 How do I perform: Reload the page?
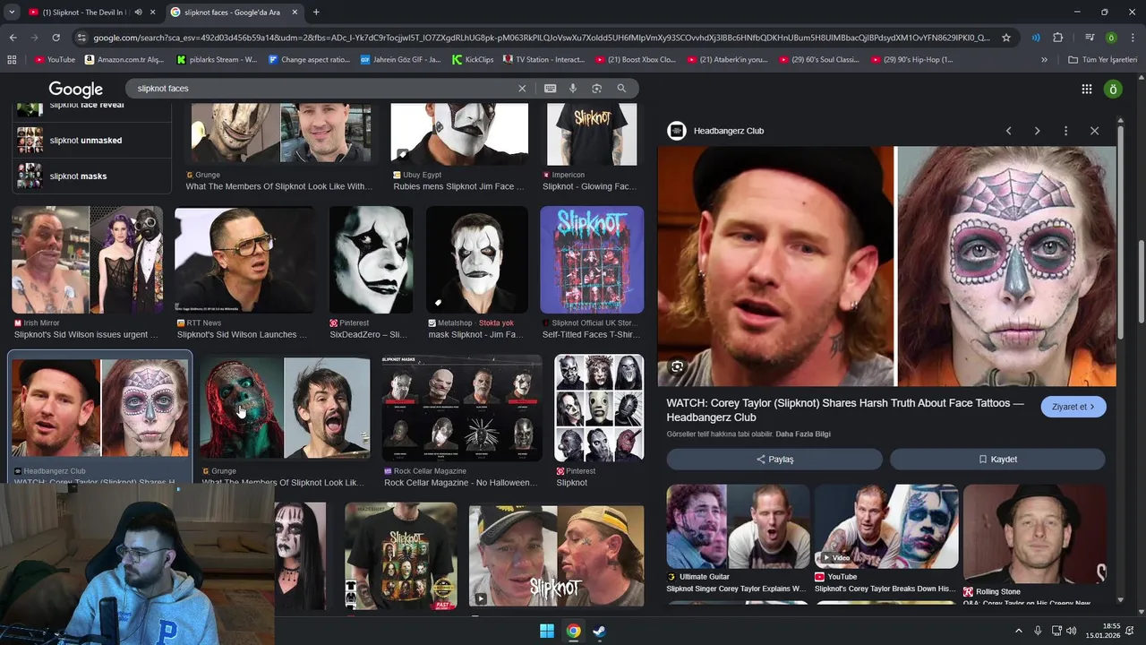click(x=56, y=38)
